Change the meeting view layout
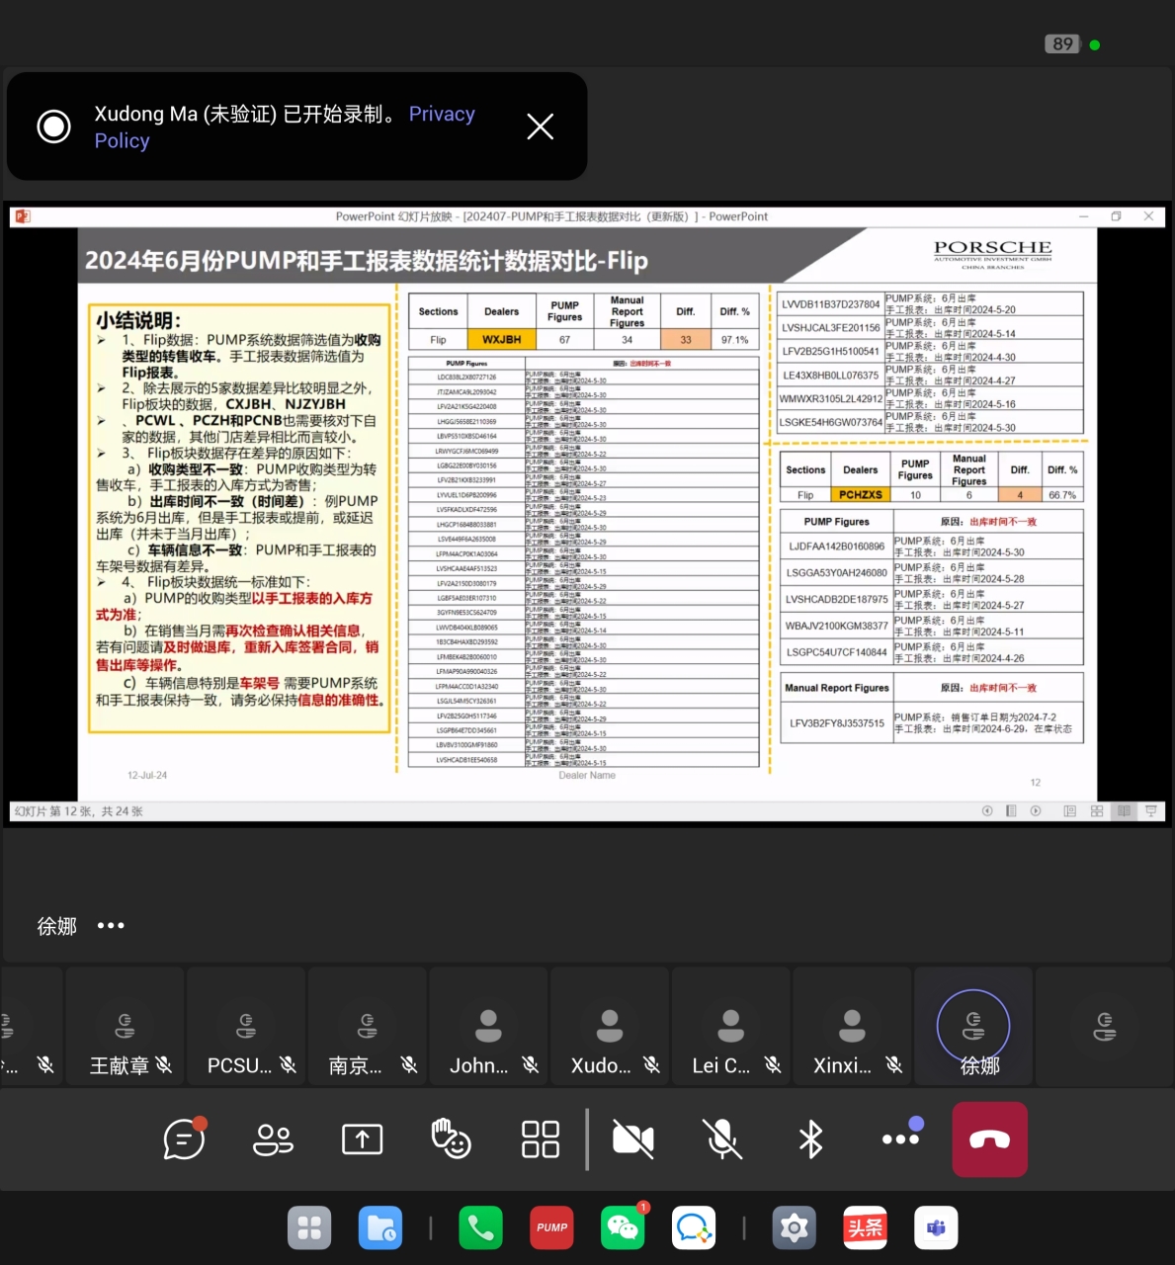 pos(541,1139)
